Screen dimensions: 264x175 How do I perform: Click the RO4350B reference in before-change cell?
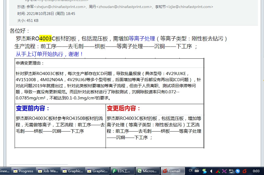[75, 118]
